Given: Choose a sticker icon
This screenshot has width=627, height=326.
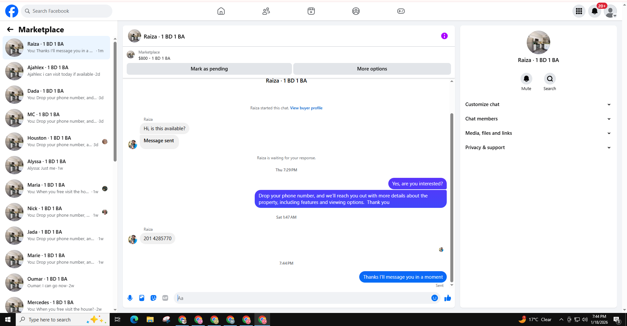Looking at the screenshot, I should click(x=153, y=298).
